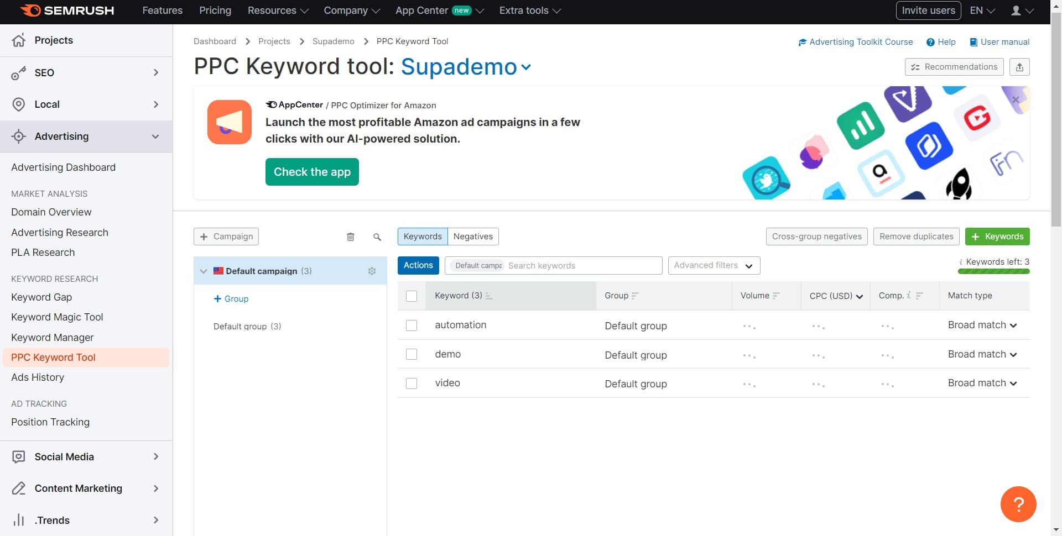The height and width of the screenshot is (536, 1062).
Task: Click the export icon next to Recommendations
Action: point(1020,66)
